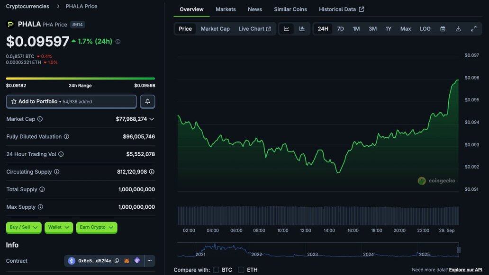This screenshot has width=489, height=275.
Task: Open the calendar date range picker
Action: pos(443,29)
